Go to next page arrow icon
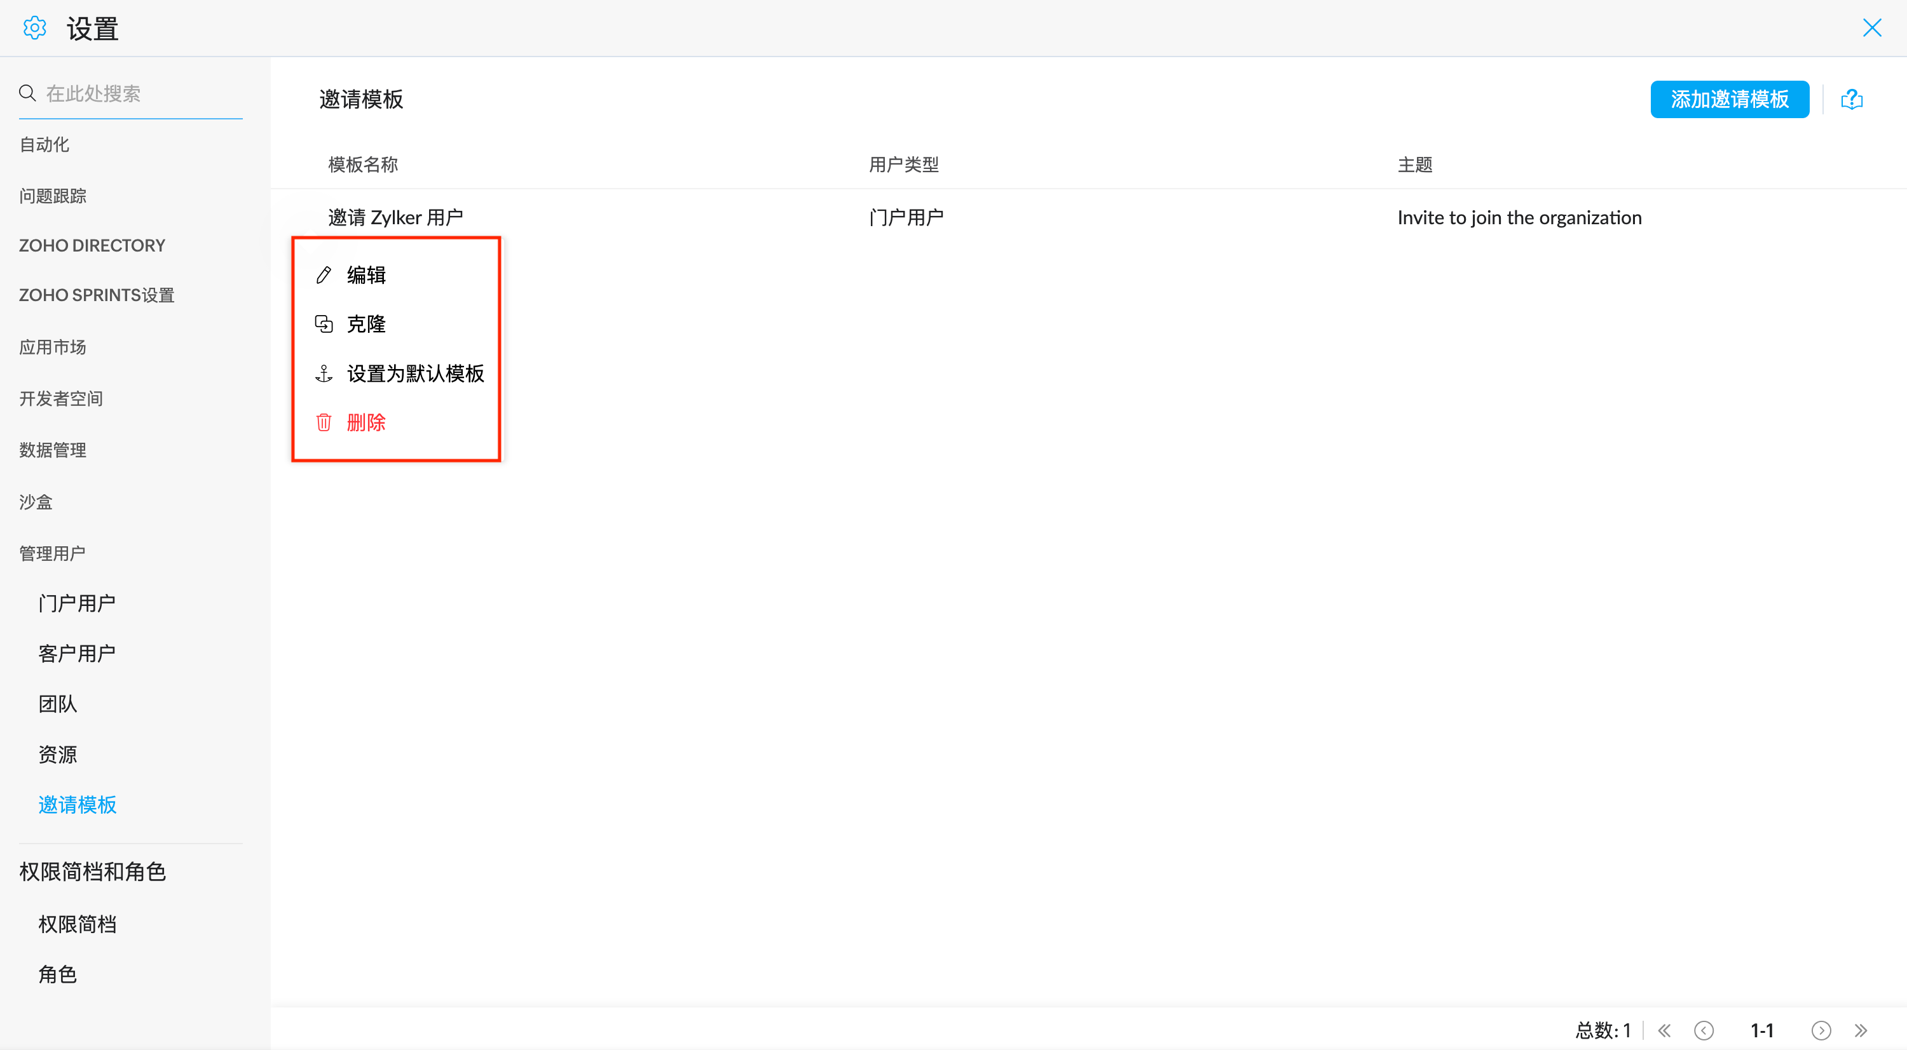 point(1821,1031)
